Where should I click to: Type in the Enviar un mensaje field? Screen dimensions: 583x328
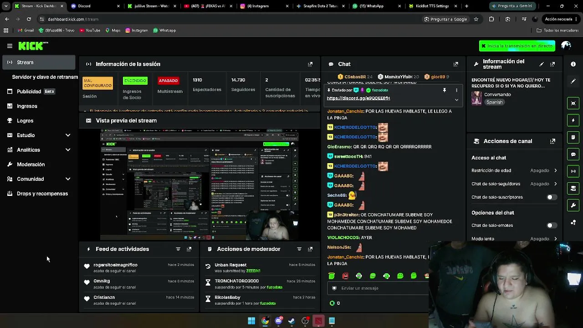click(378, 288)
